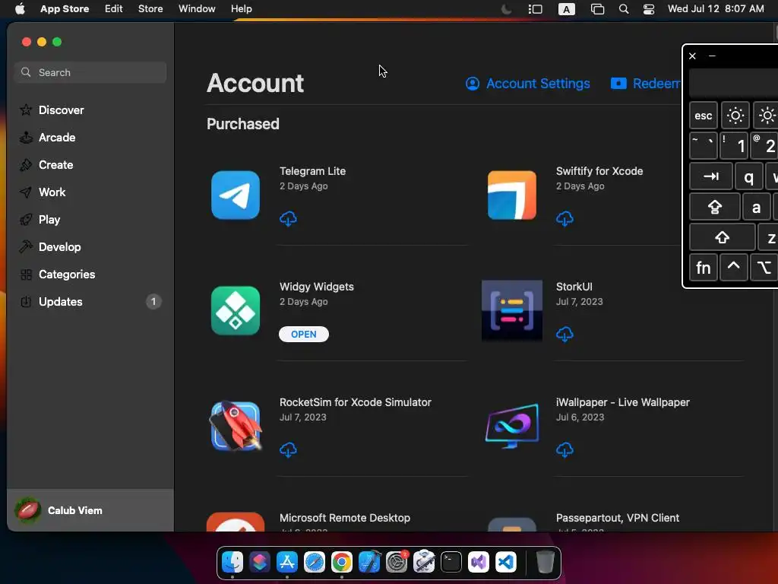778x584 pixels.
Task: Click the Search field in the sidebar
Action: (x=90, y=72)
